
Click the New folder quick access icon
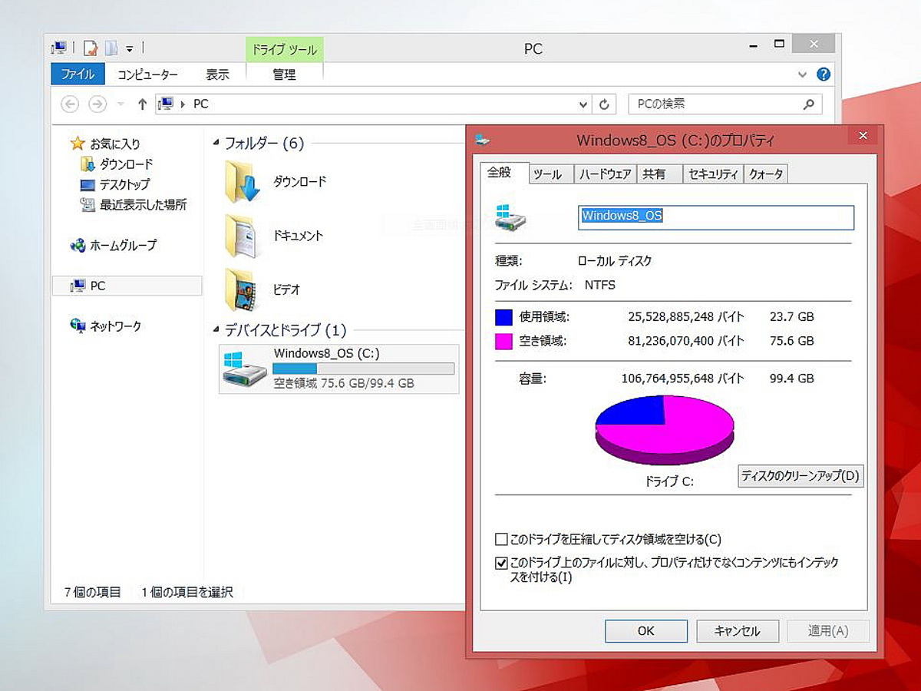(111, 48)
